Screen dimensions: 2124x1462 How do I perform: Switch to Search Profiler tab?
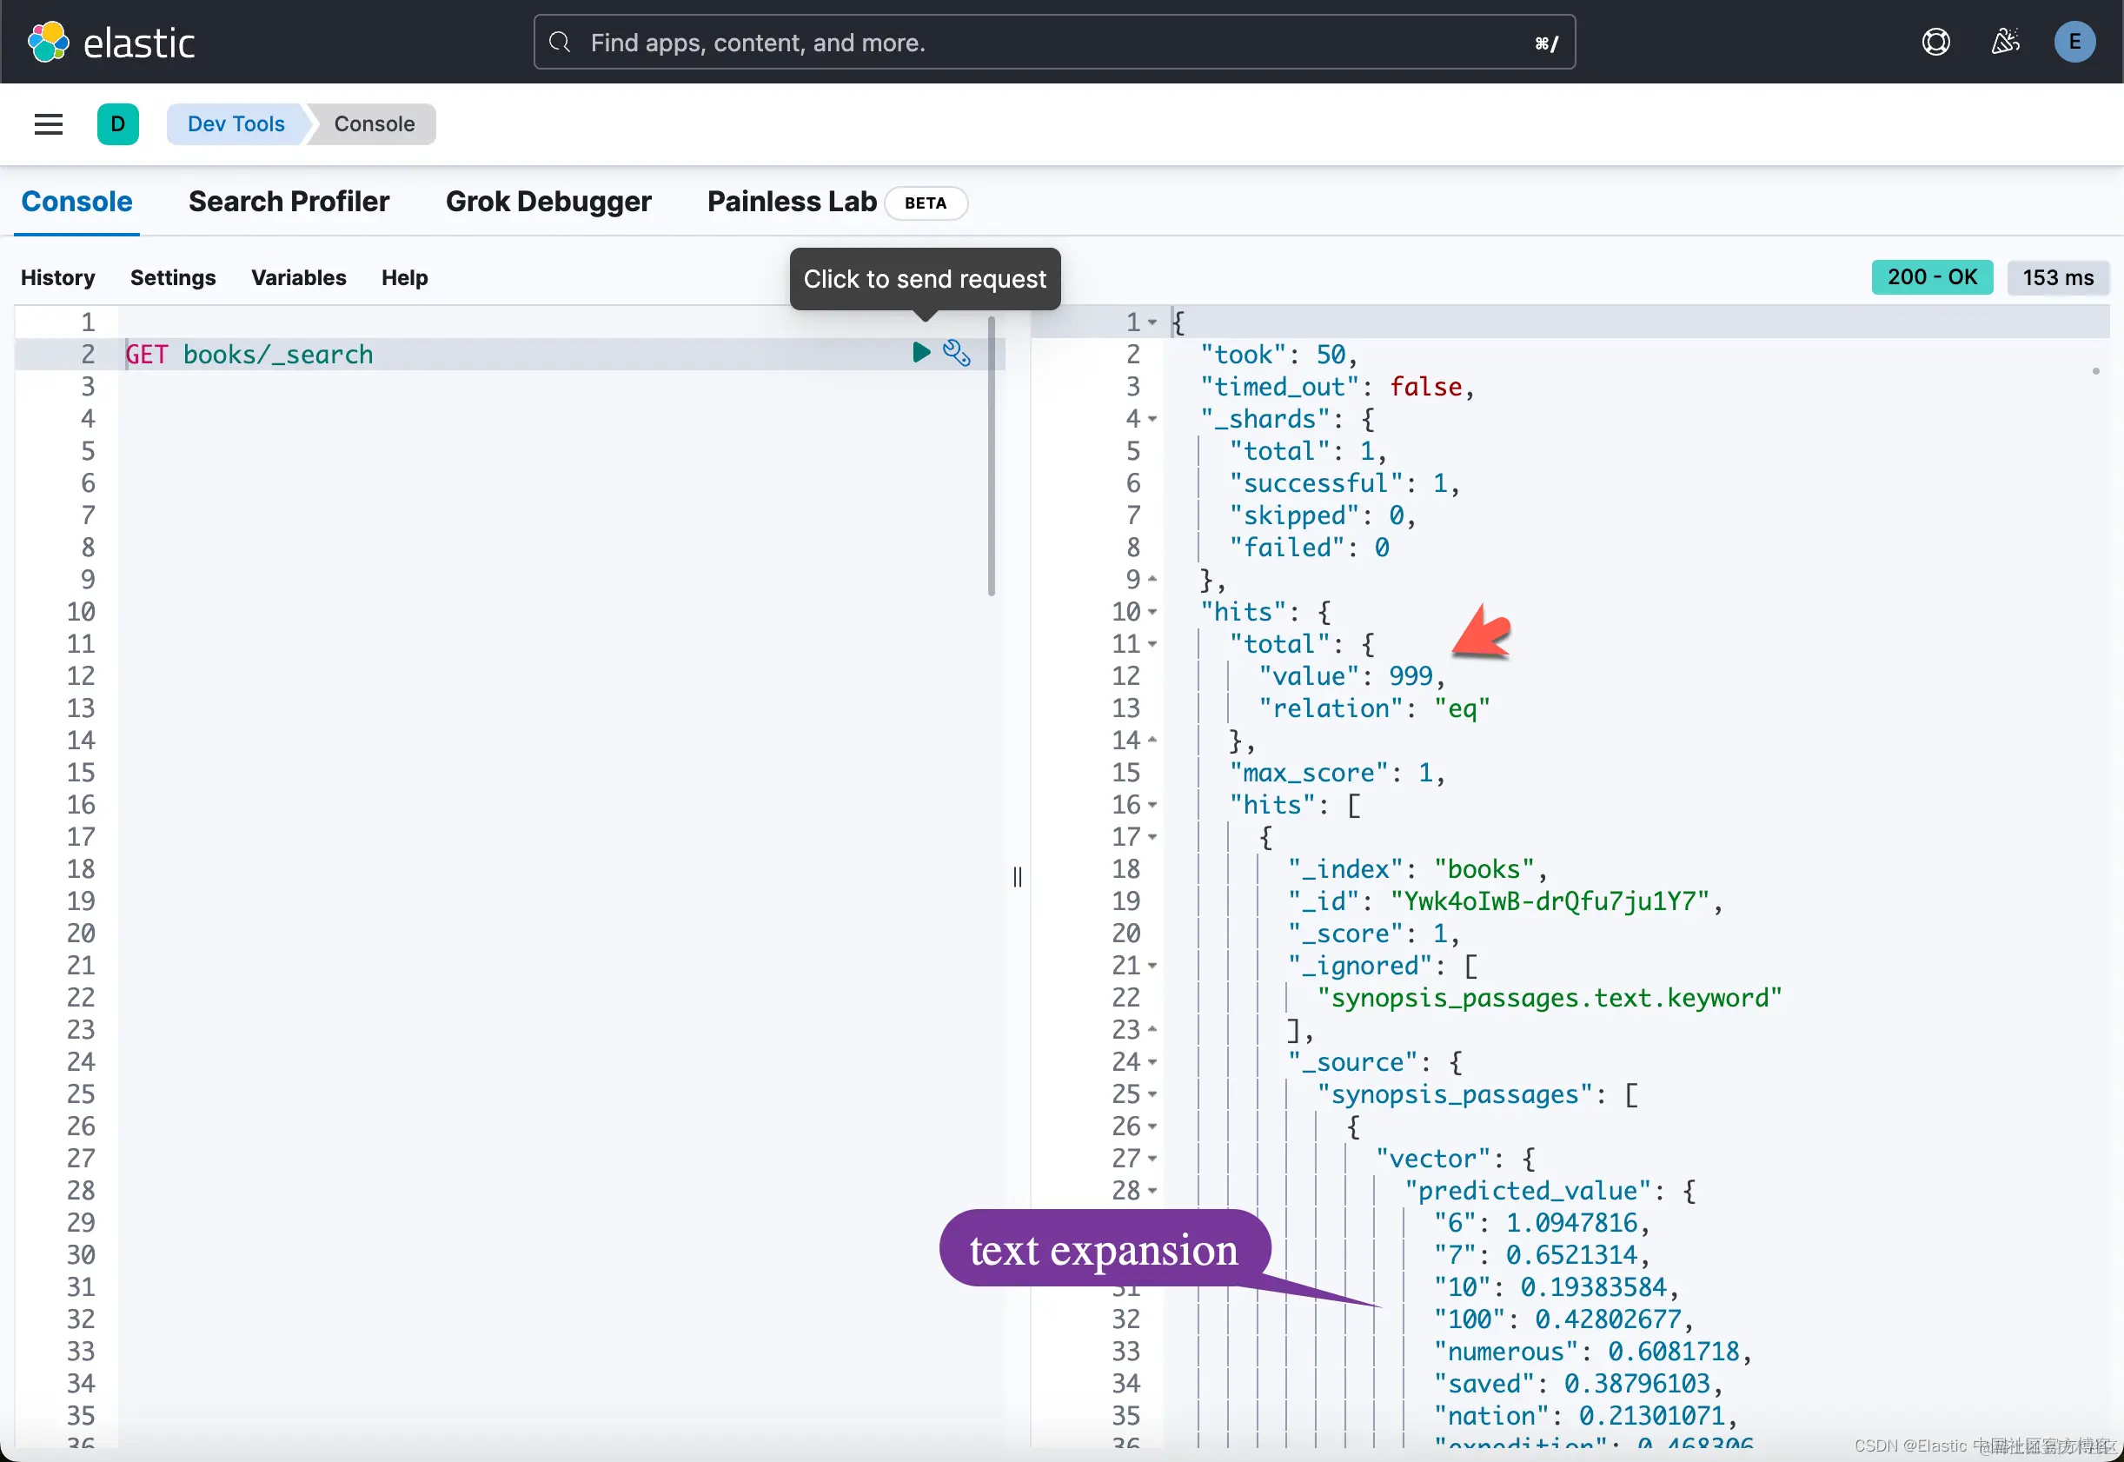pos(289,202)
